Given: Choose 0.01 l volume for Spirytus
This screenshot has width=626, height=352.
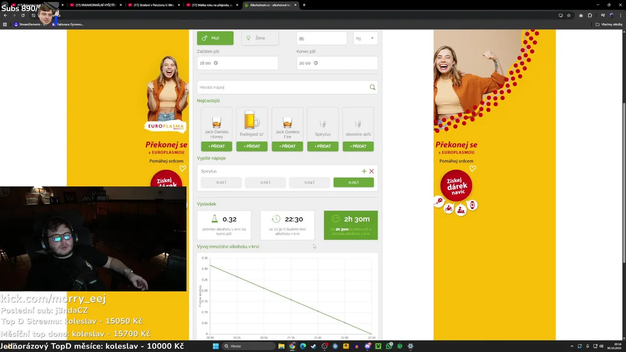Looking at the screenshot, I should pos(221,182).
